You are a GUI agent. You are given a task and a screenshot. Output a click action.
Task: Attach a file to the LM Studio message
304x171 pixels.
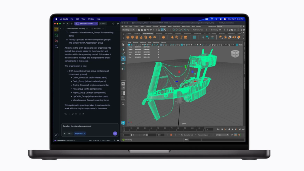pos(64,133)
